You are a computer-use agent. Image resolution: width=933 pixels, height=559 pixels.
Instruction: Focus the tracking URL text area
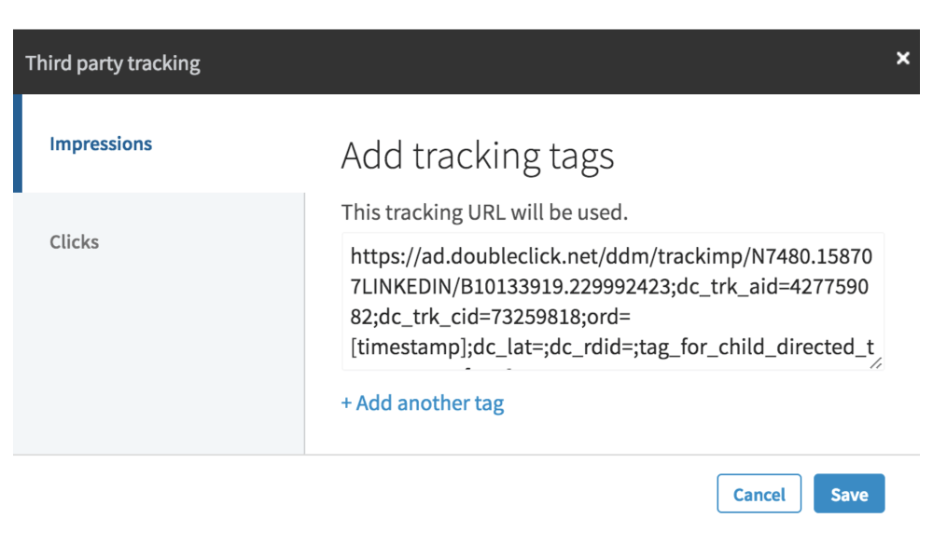point(612,300)
